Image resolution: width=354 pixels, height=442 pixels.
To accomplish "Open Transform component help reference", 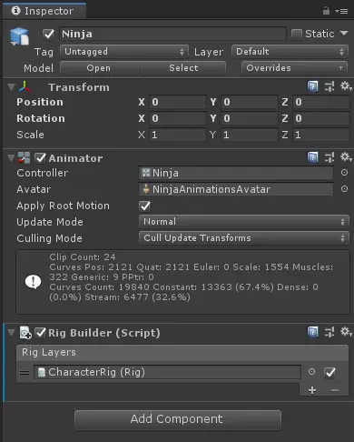I will coord(312,86).
